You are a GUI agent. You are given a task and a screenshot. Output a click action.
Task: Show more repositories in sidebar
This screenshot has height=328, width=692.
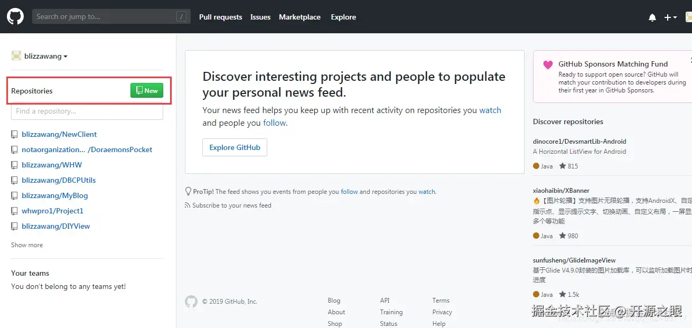click(27, 245)
